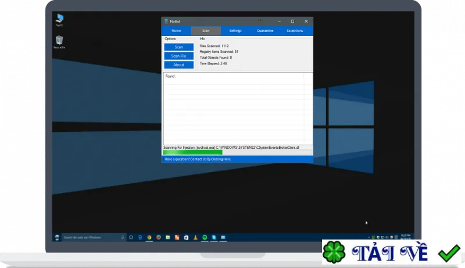Open PowerPoint from the taskbar
The height and width of the screenshot is (268, 465).
[x=177, y=237]
